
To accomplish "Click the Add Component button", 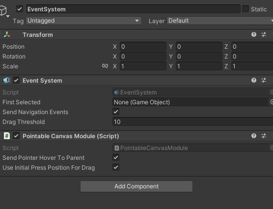I will coord(136,186).
